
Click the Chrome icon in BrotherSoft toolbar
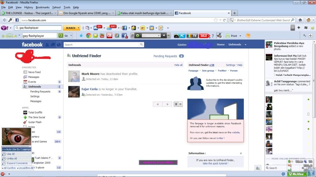tap(88, 36)
